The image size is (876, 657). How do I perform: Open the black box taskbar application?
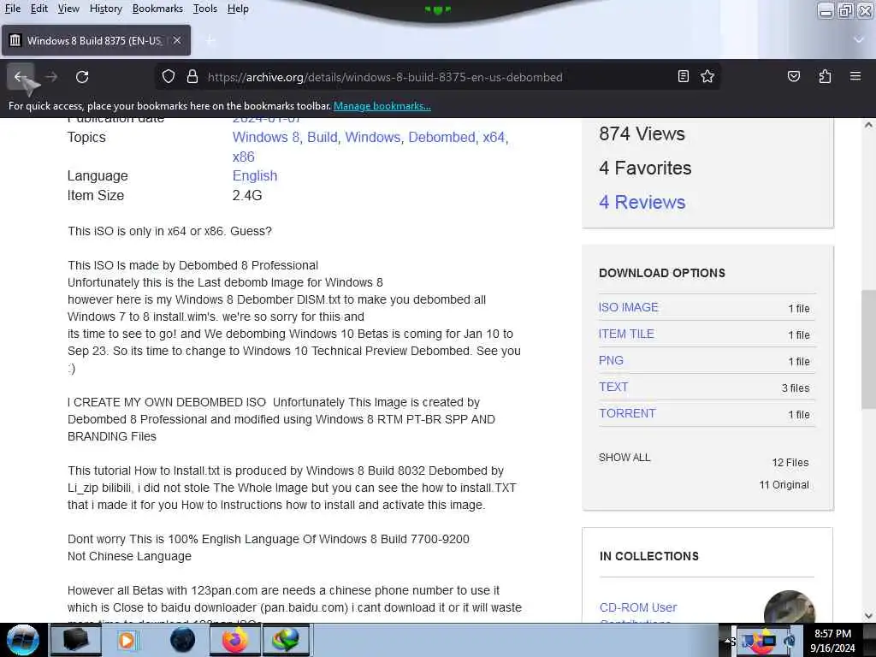click(75, 640)
